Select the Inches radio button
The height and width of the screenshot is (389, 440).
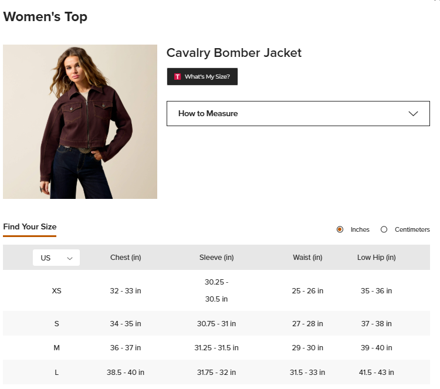tap(340, 229)
